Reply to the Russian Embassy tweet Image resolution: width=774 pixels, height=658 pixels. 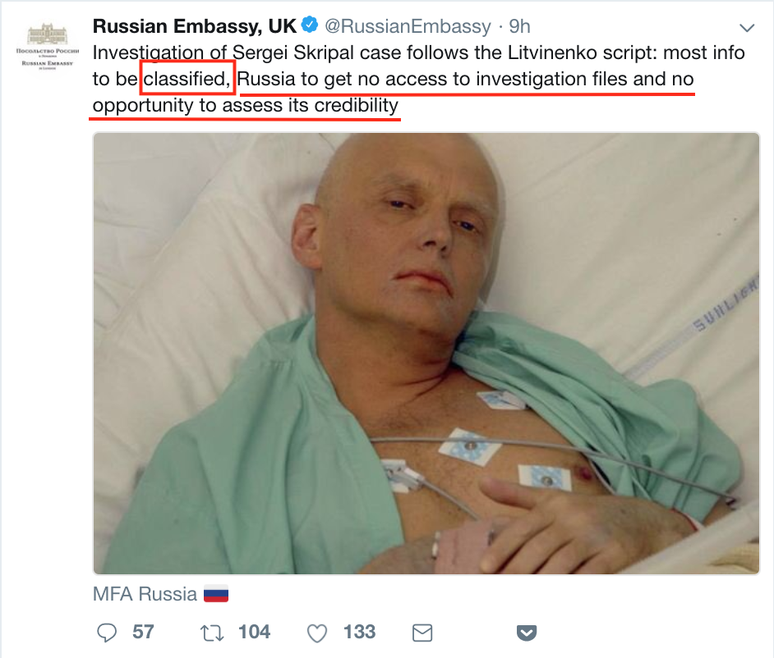[x=108, y=633]
